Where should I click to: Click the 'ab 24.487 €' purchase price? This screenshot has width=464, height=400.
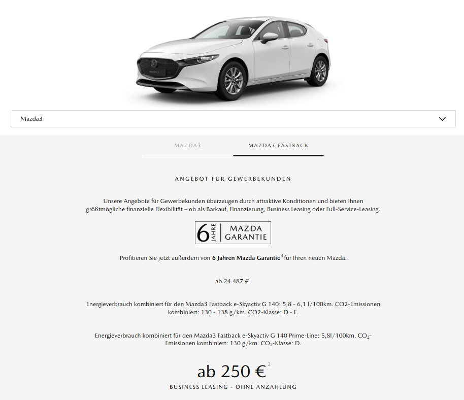(232, 281)
